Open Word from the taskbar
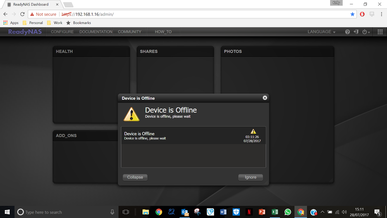Viewport: 387px width, 218px height. click(x=223, y=212)
